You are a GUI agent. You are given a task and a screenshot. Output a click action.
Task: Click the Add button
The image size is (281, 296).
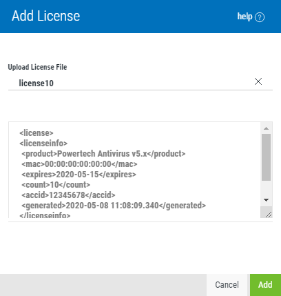265,285
